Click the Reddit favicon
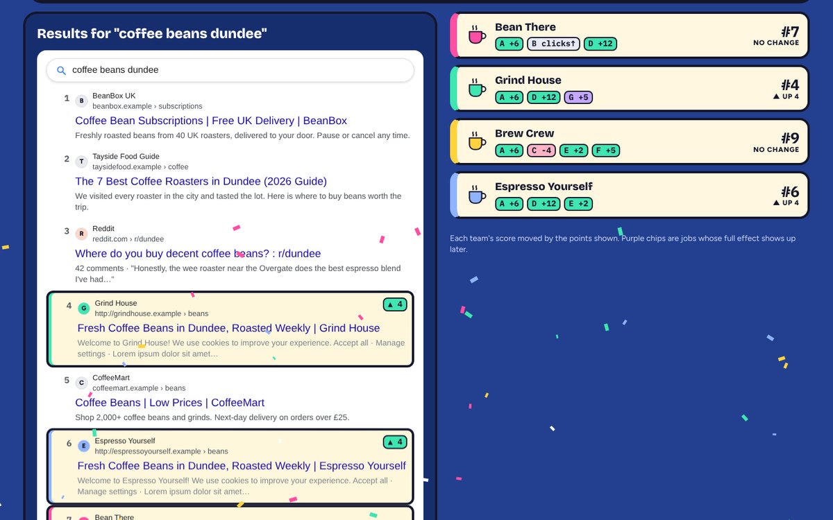 81,234
